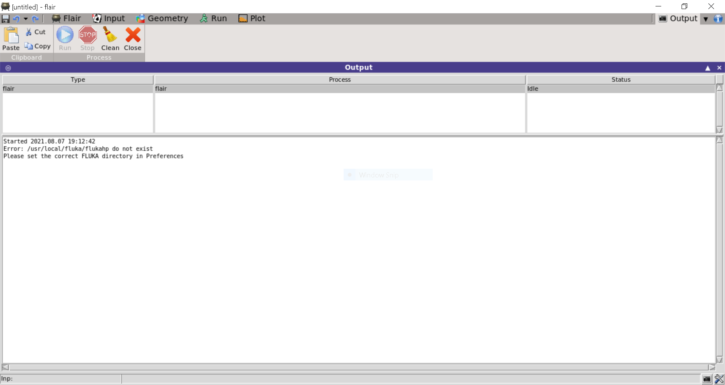Copy the selection
This screenshot has width=725, height=385.
[x=37, y=46]
